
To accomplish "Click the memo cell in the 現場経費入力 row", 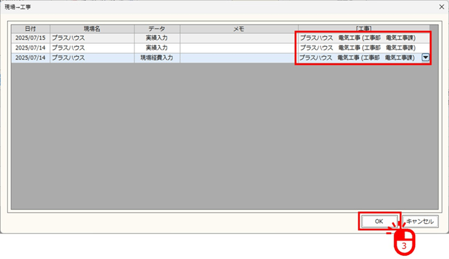I will pos(239,58).
